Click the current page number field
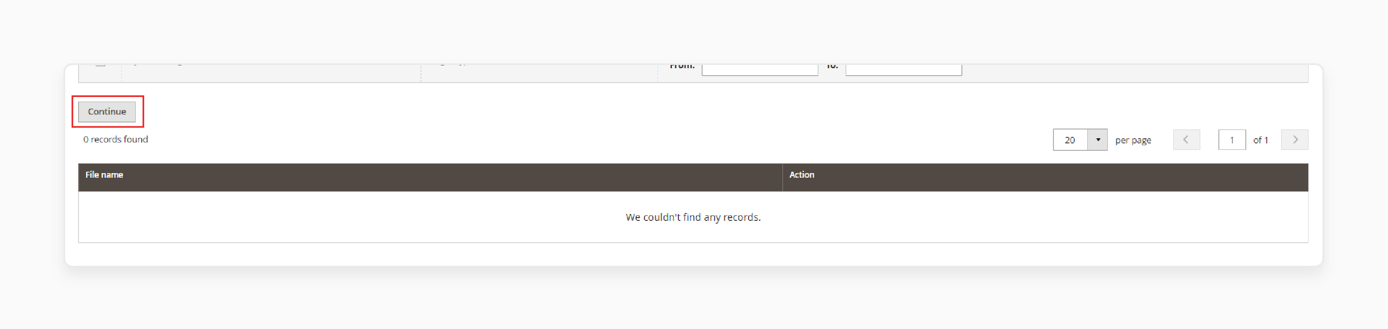Image resolution: width=1388 pixels, height=329 pixels. [x=1232, y=140]
